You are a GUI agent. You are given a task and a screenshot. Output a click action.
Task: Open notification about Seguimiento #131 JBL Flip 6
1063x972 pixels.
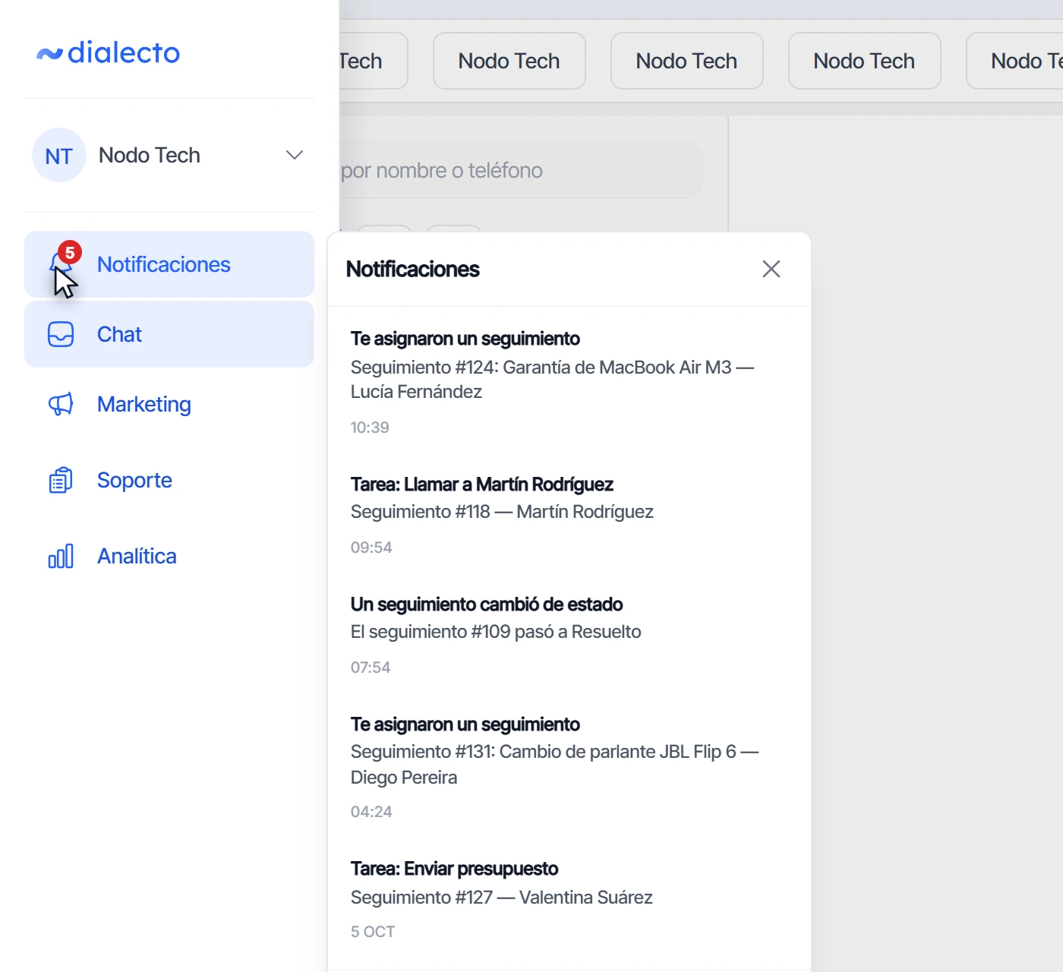569,767
